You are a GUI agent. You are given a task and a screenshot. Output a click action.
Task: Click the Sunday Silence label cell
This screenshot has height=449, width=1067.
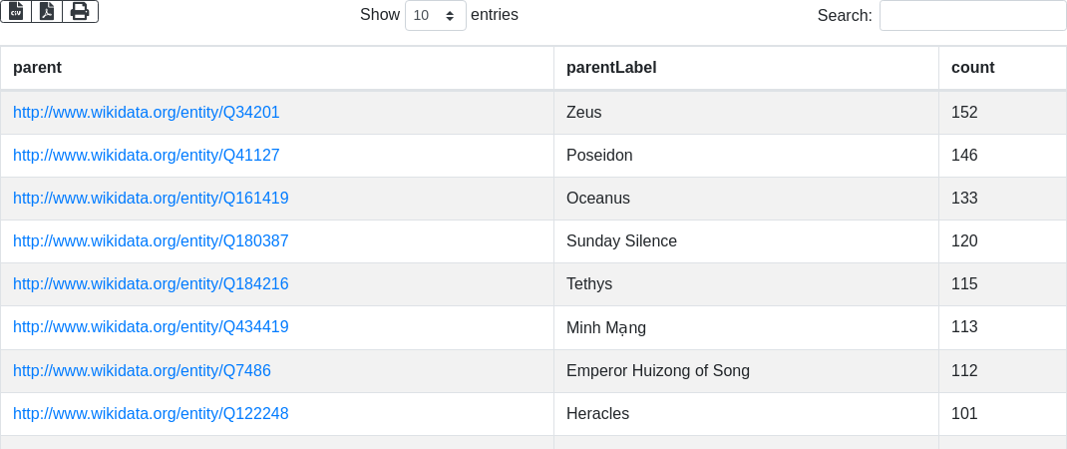[621, 241]
